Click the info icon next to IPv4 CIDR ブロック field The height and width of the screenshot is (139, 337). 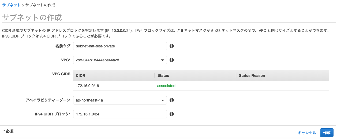[172, 114]
